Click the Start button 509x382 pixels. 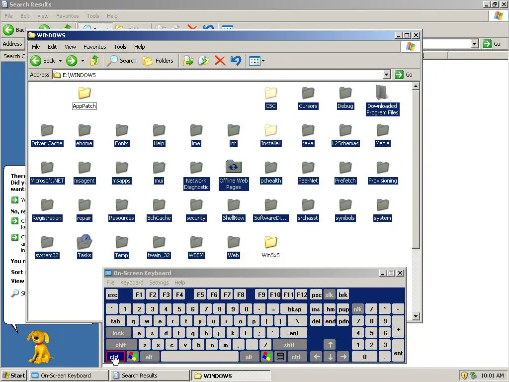pyautogui.click(x=13, y=376)
